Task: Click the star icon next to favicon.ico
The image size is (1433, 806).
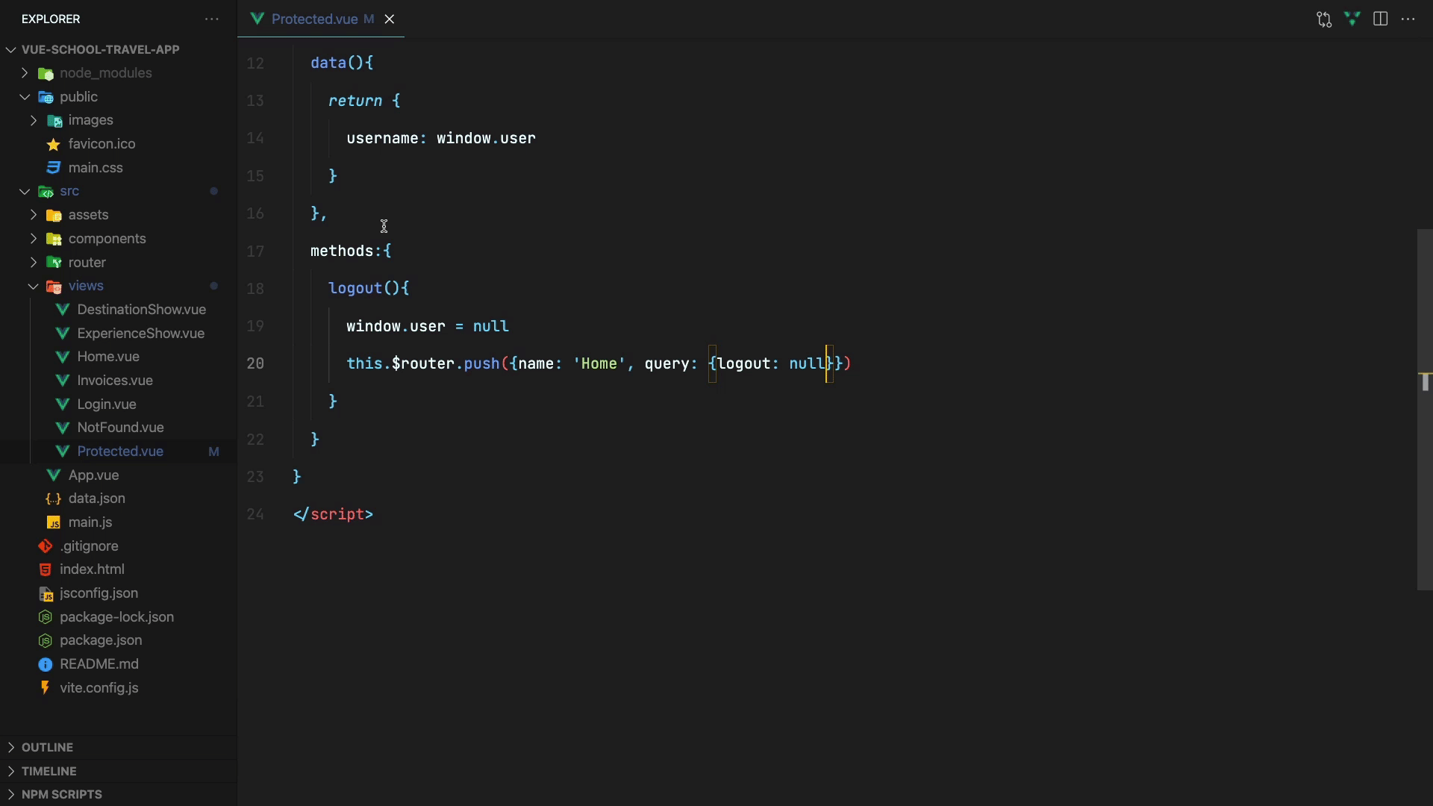Action: (54, 144)
